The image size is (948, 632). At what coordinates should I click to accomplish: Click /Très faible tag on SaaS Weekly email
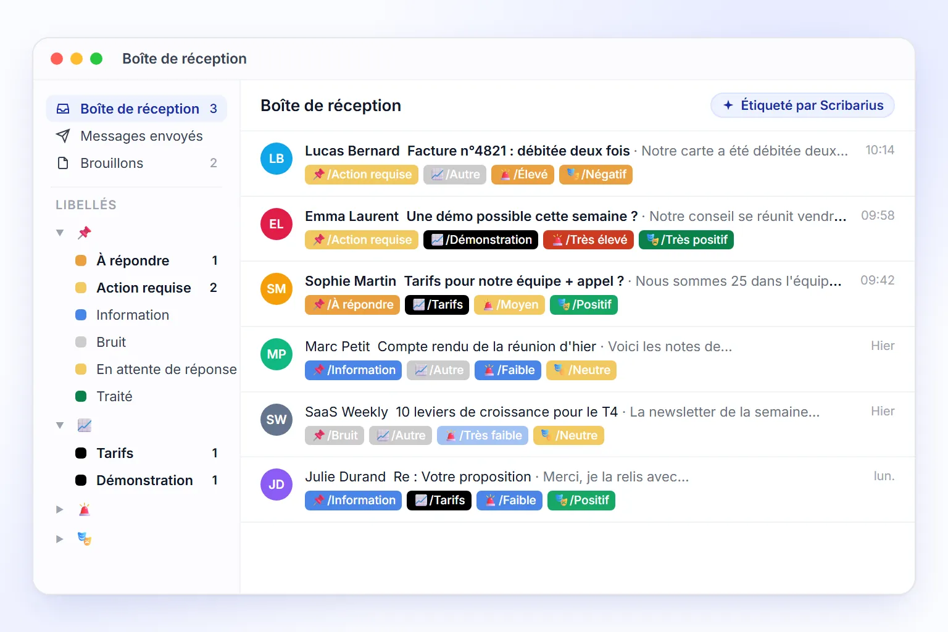(x=483, y=436)
